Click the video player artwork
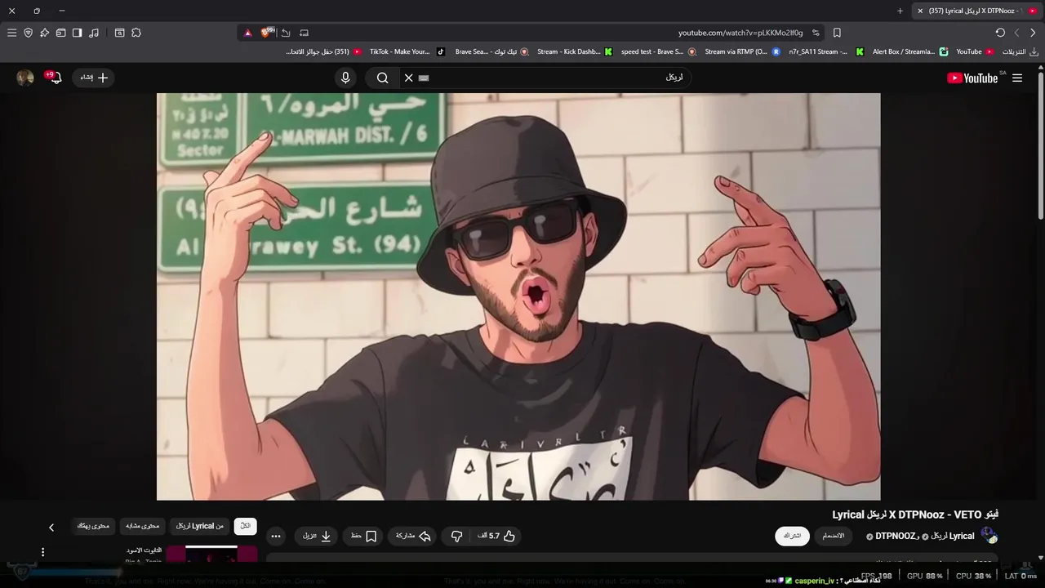1045x588 pixels. tap(518, 296)
